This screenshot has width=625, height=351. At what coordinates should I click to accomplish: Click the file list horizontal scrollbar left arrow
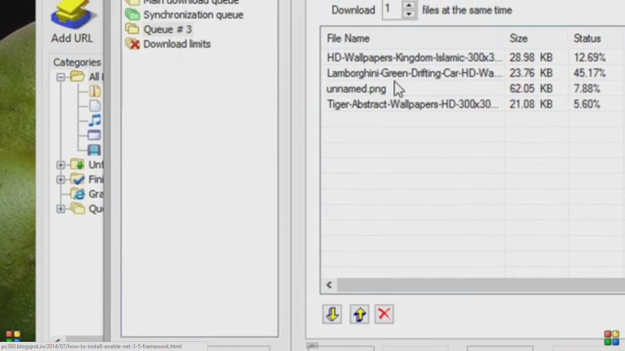click(329, 285)
